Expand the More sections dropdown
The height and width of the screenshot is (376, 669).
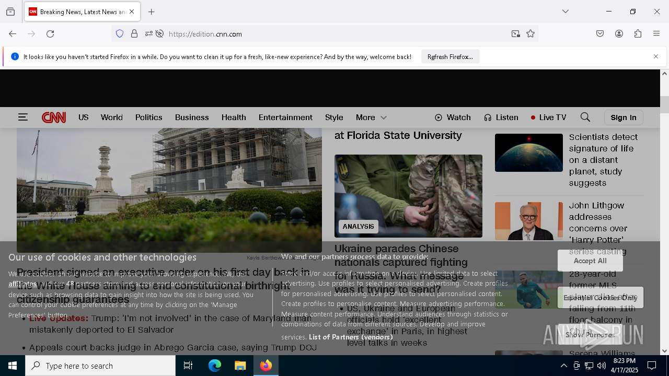click(x=371, y=118)
